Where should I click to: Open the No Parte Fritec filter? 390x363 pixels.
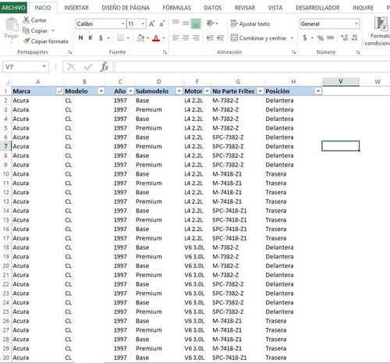tap(260, 91)
